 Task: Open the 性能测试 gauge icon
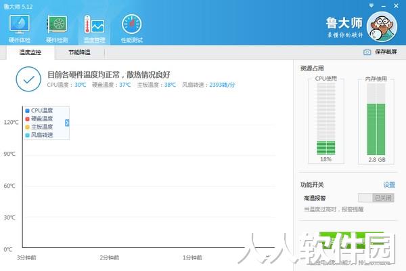[131, 28]
